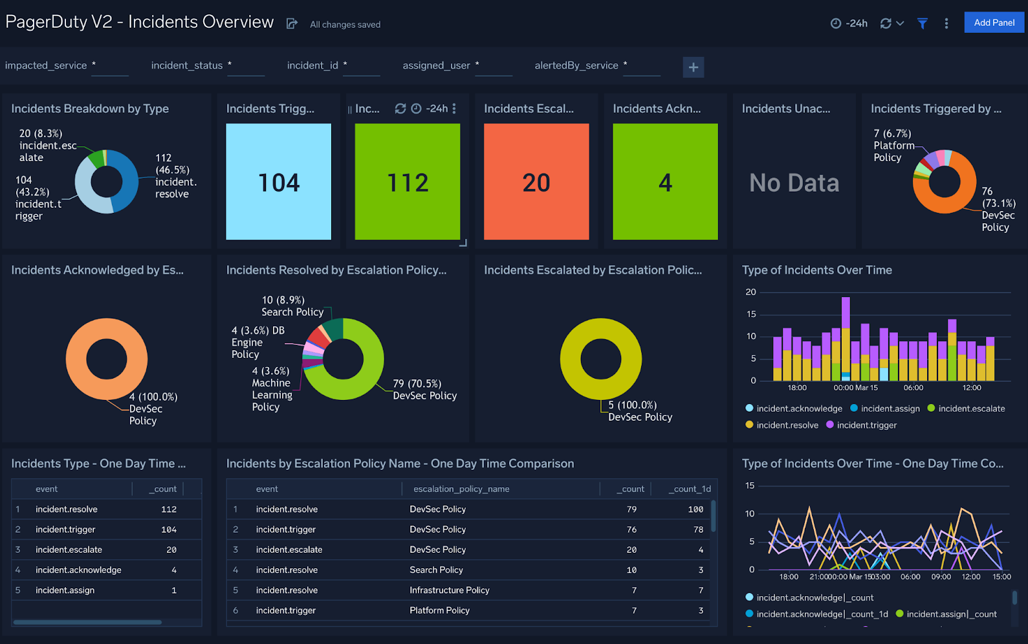Open the hovered panel's -24h time selector
The height and width of the screenshot is (644, 1028).
point(431,109)
